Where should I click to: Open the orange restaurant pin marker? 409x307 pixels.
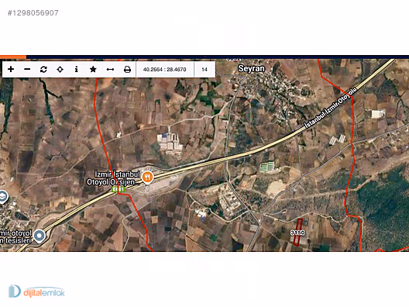147,178
